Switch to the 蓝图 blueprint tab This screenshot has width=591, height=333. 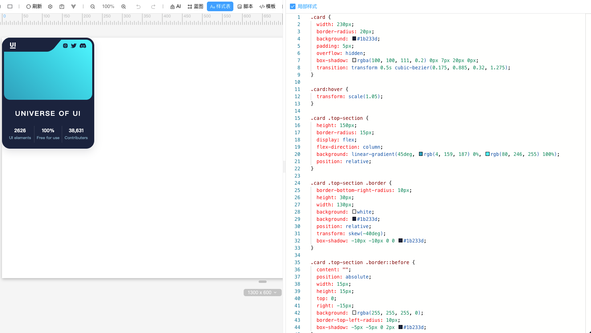coord(195,6)
